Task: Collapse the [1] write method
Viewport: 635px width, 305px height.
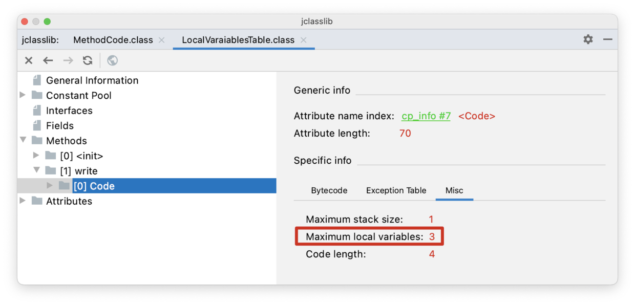Action: coord(37,170)
